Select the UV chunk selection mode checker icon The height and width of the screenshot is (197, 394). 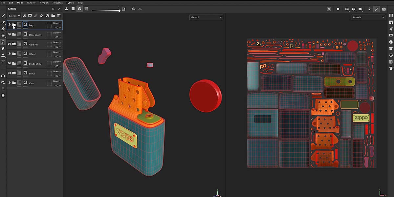pyautogui.click(x=86, y=9)
